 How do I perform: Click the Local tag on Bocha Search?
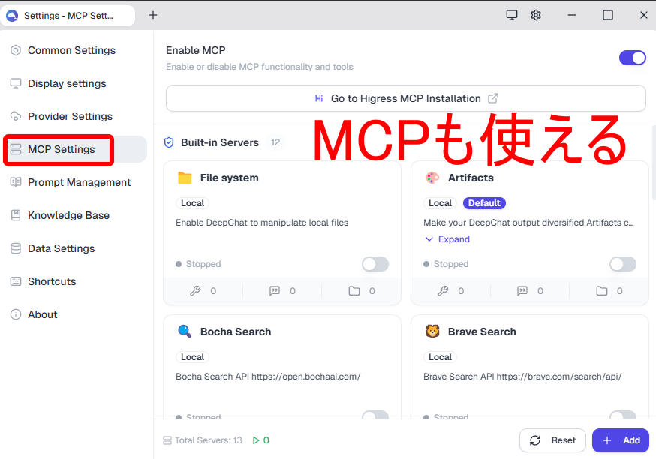192,357
